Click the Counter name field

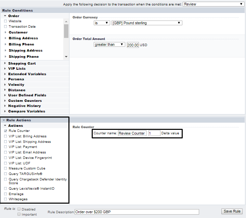click(x=132, y=133)
